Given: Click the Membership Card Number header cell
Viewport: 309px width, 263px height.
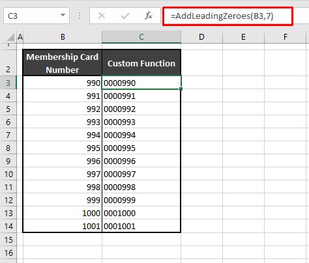Looking at the screenshot, I should pos(63,62).
